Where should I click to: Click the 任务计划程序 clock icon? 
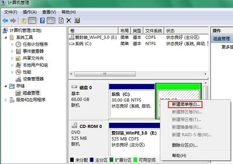coord(18,44)
